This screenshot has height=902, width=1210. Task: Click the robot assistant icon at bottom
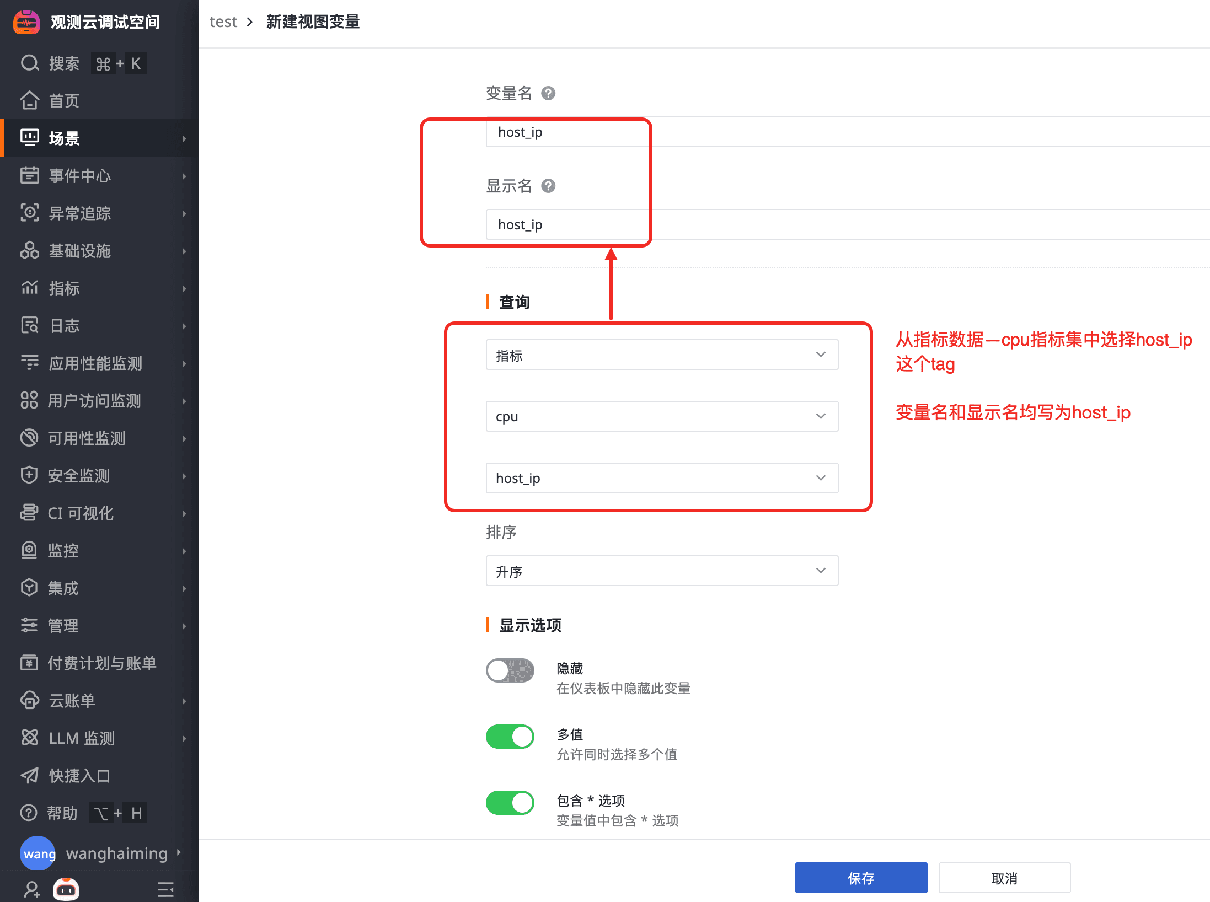(x=66, y=889)
